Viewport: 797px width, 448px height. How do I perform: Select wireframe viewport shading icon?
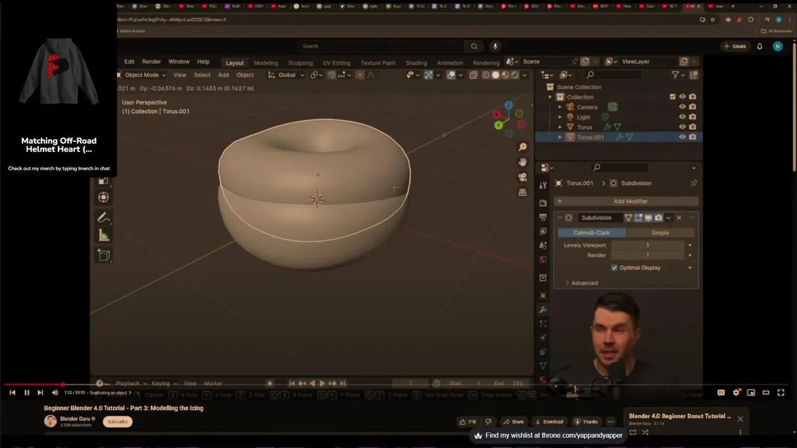pyautogui.click(x=486, y=75)
